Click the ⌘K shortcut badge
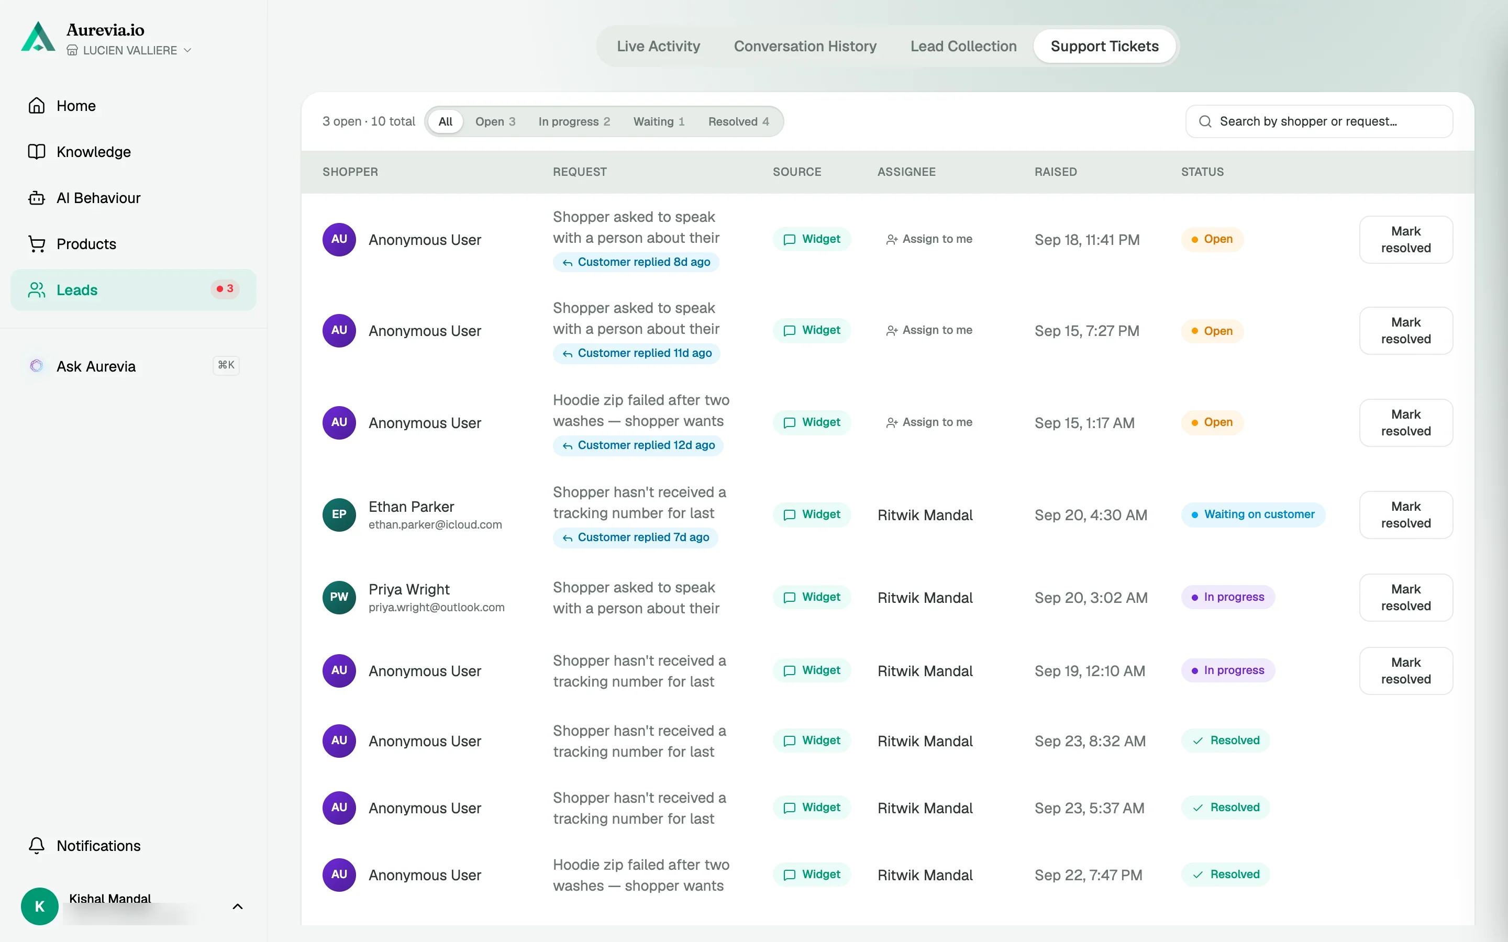The height and width of the screenshot is (942, 1508). (x=226, y=365)
